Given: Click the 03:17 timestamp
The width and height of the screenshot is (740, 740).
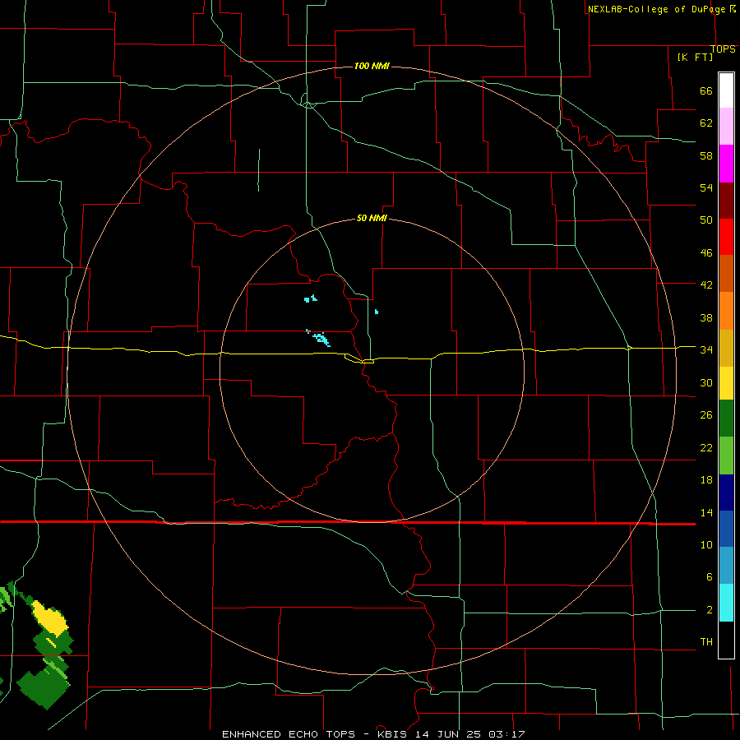Looking at the screenshot, I should [506, 734].
